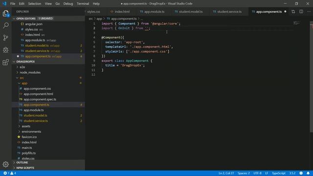This screenshot has width=313, height=176.
Task: Change indentation via Spaces: 2
Action: (x=244, y=173)
